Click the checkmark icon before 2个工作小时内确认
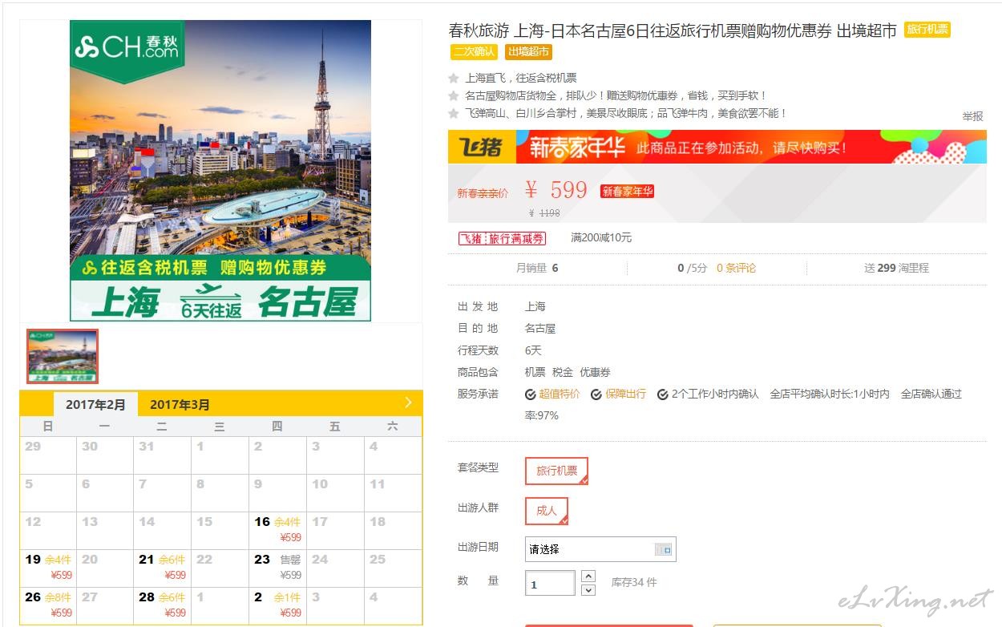This screenshot has width=1002, height=627. pos(663,394)
